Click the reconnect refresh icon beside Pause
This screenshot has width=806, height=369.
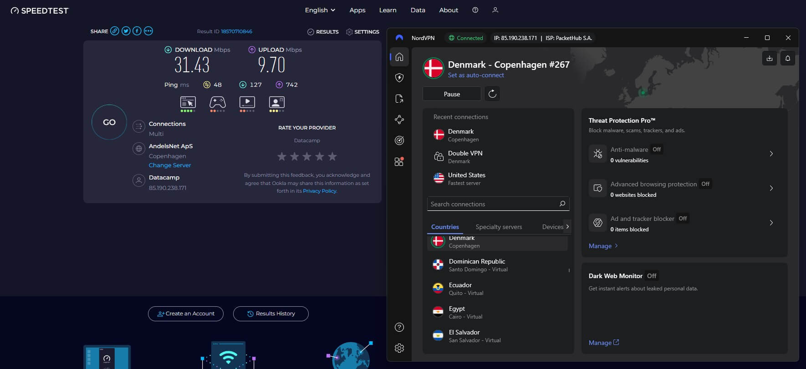[492, 94]
